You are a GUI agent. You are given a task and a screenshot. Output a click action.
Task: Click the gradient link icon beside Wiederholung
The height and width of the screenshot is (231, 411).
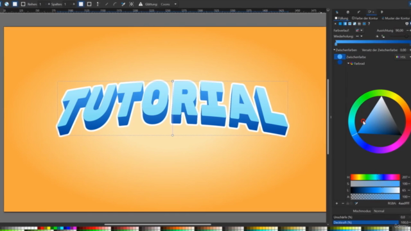(383, 37)
